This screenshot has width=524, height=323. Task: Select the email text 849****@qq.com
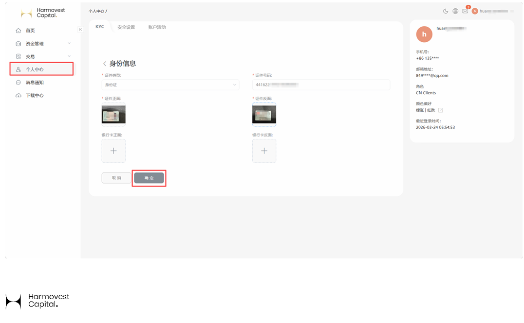click(x=432, y=76)
